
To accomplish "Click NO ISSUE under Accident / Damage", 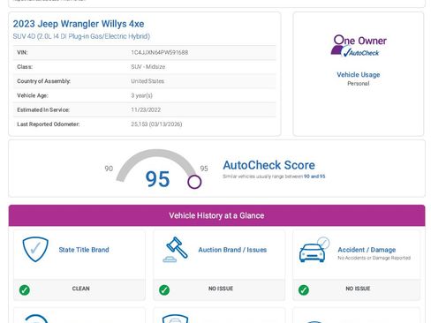I will [x=358, y=289].
